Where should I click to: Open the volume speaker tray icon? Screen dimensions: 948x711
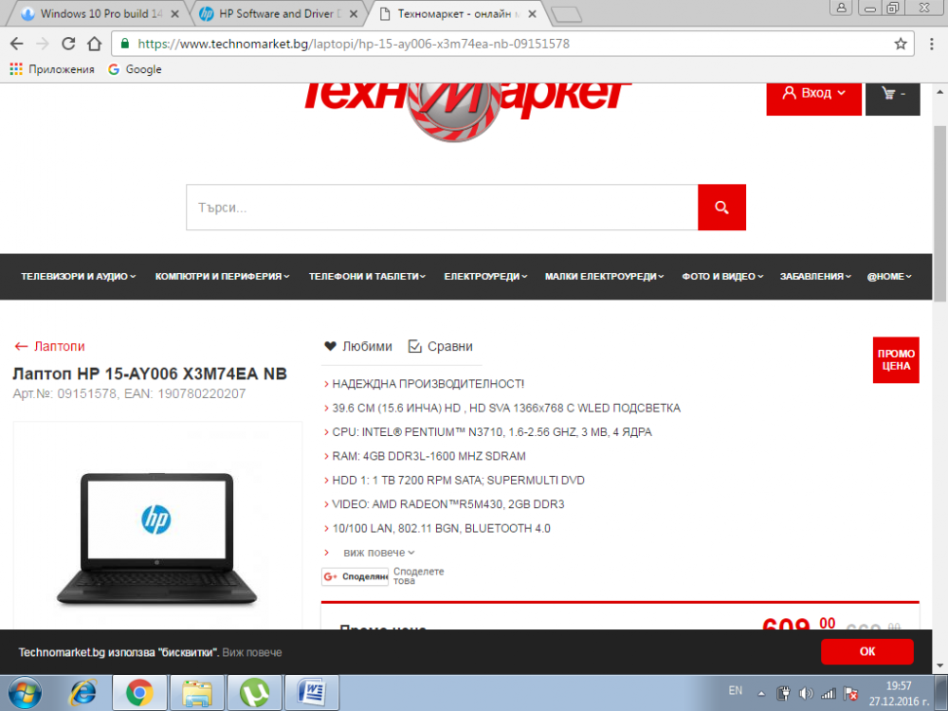[x=805, y=694]
